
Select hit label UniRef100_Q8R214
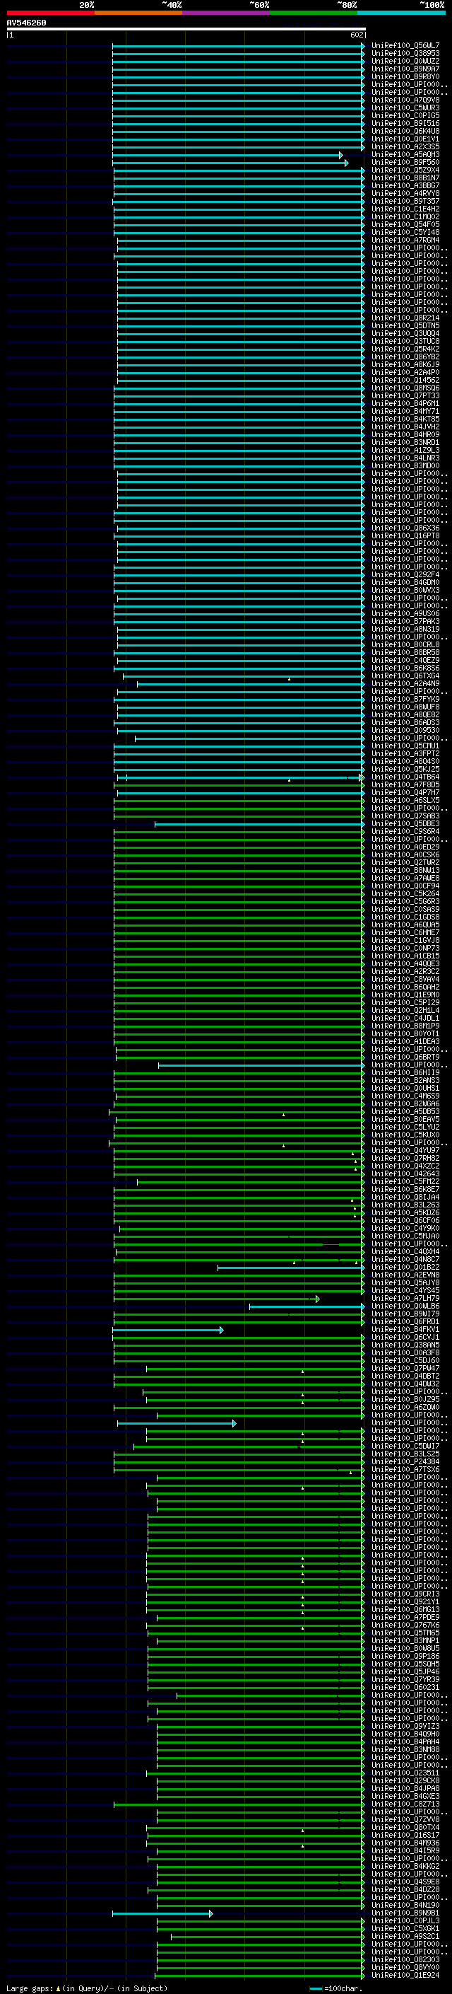tap(405, 318)
